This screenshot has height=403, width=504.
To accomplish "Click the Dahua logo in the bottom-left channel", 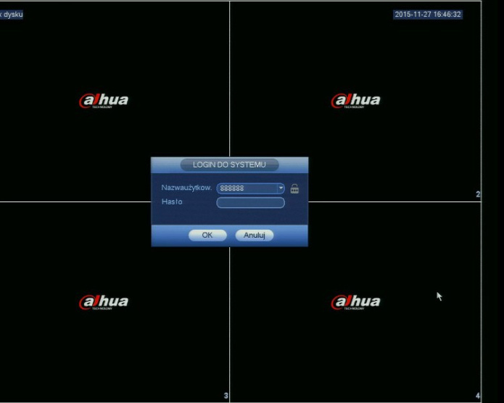I will (104, 302).
